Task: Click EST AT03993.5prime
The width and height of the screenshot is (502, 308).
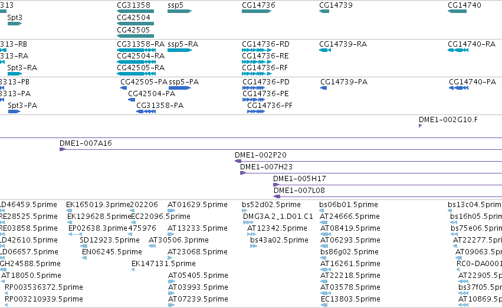Action: point(198,288)
